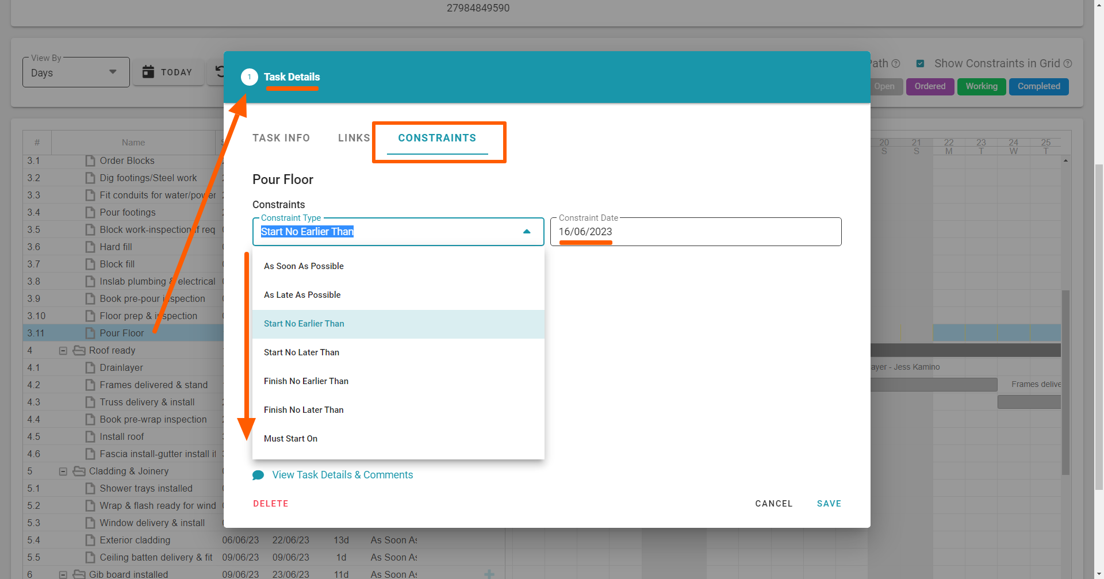Cancel the Task Details dialog

pyautogui.click(x=774, y=504)
